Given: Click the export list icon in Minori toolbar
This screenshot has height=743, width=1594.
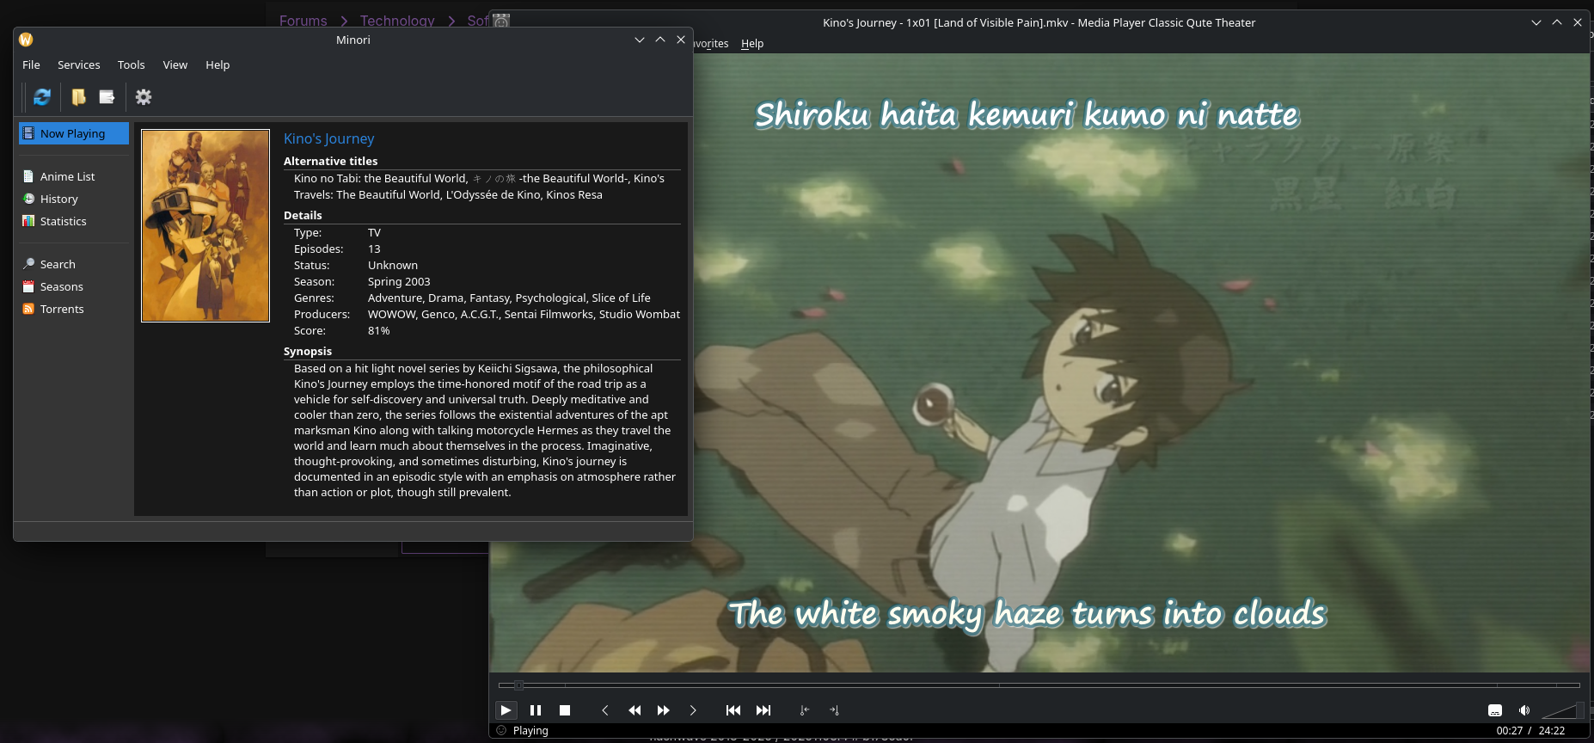Looking at the screenshot, I should tap(107, 97).
